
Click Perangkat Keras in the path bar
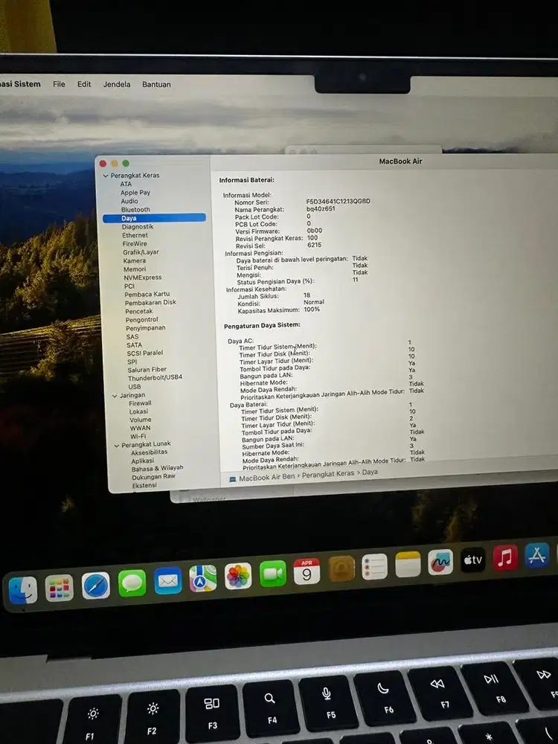pos(328,474)
